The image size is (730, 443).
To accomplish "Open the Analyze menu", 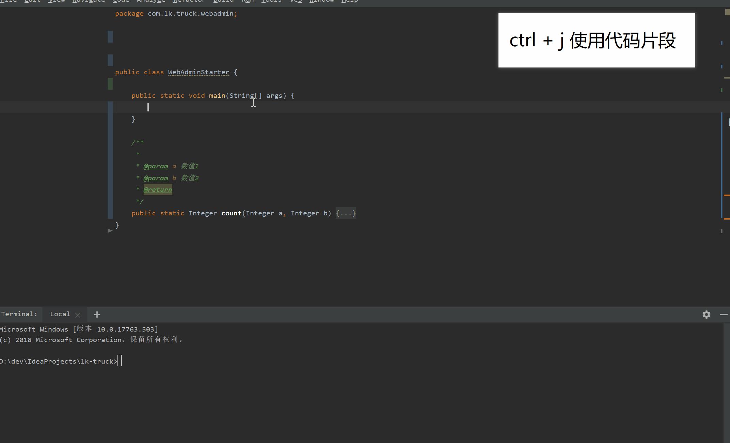I will (151, 1).
